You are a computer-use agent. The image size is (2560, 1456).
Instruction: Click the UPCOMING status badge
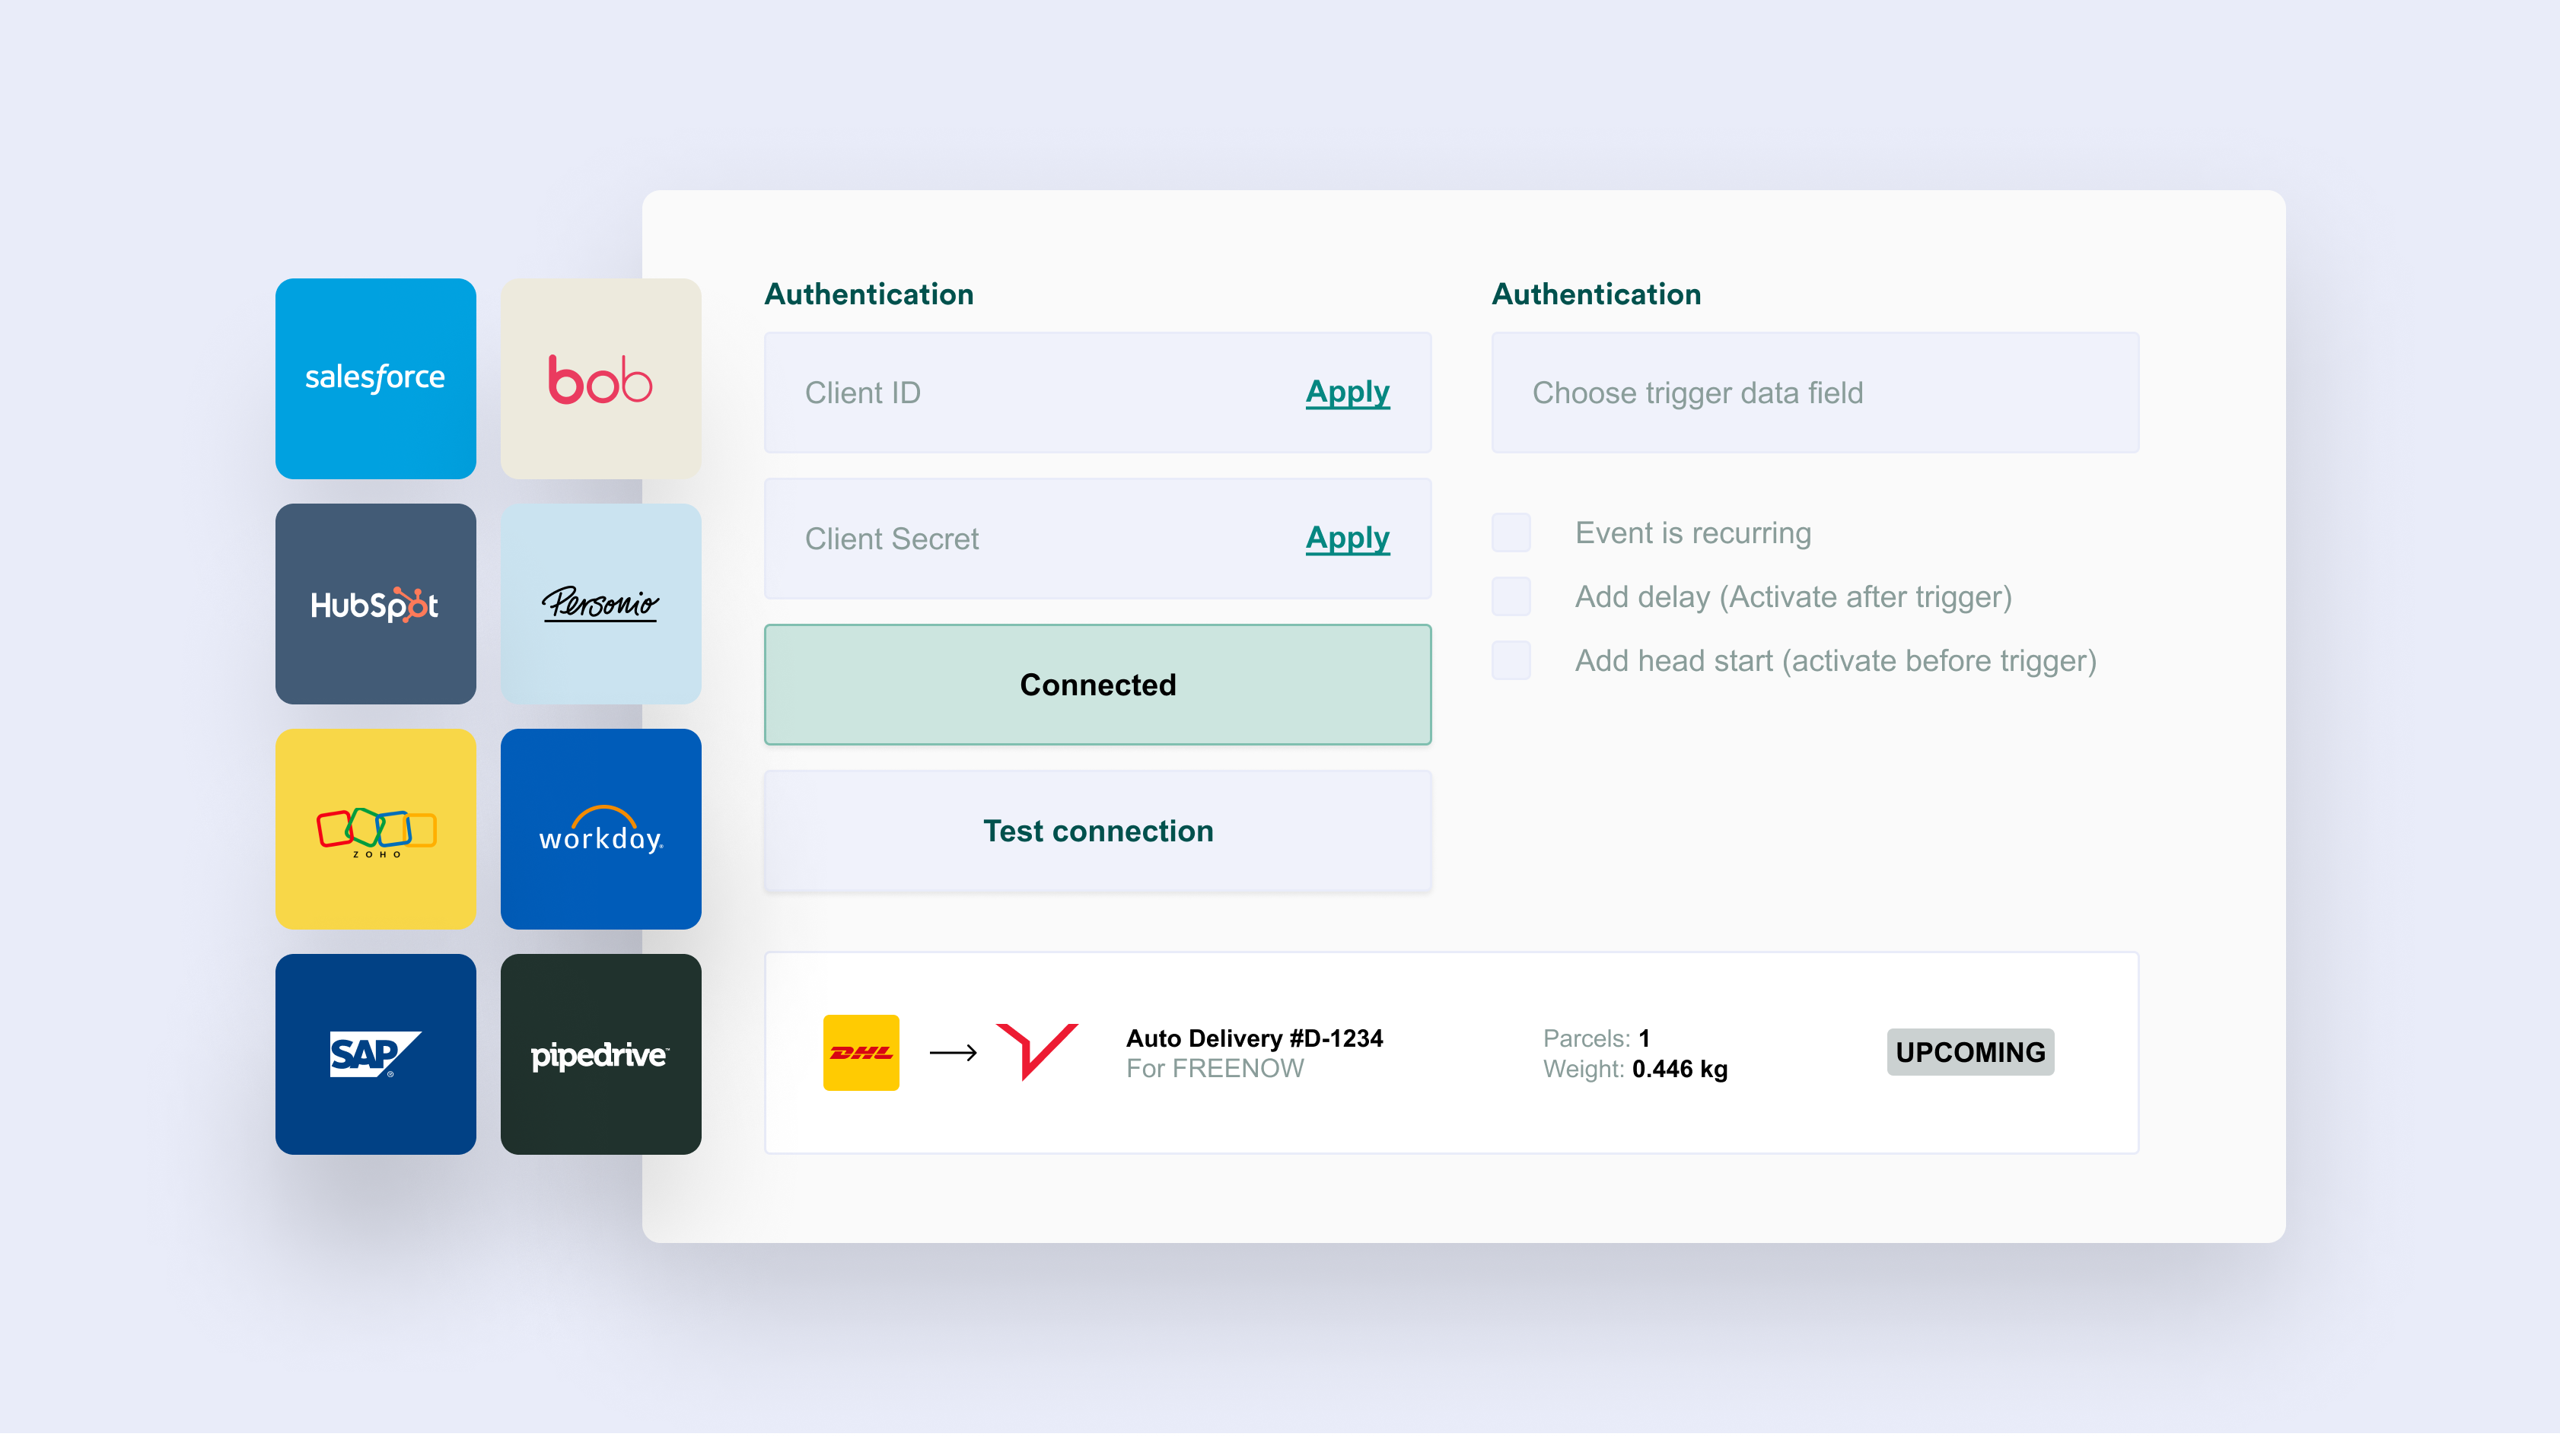[1969, 1052]
